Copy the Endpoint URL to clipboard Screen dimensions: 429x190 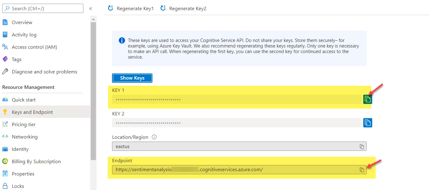(x=362, y=170)
